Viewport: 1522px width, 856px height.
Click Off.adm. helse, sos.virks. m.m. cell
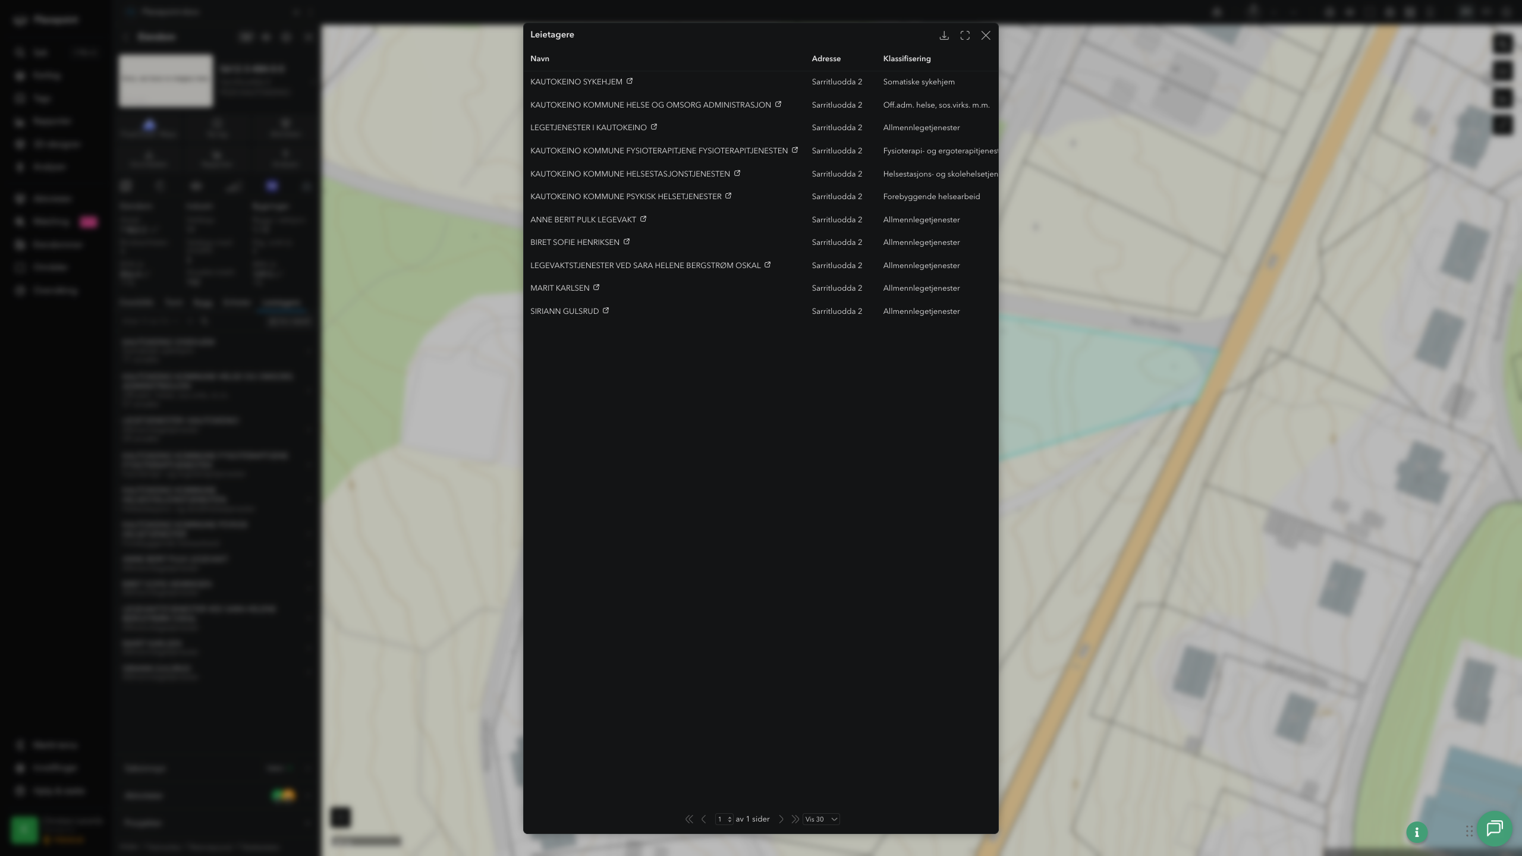[x=936, y=105]
